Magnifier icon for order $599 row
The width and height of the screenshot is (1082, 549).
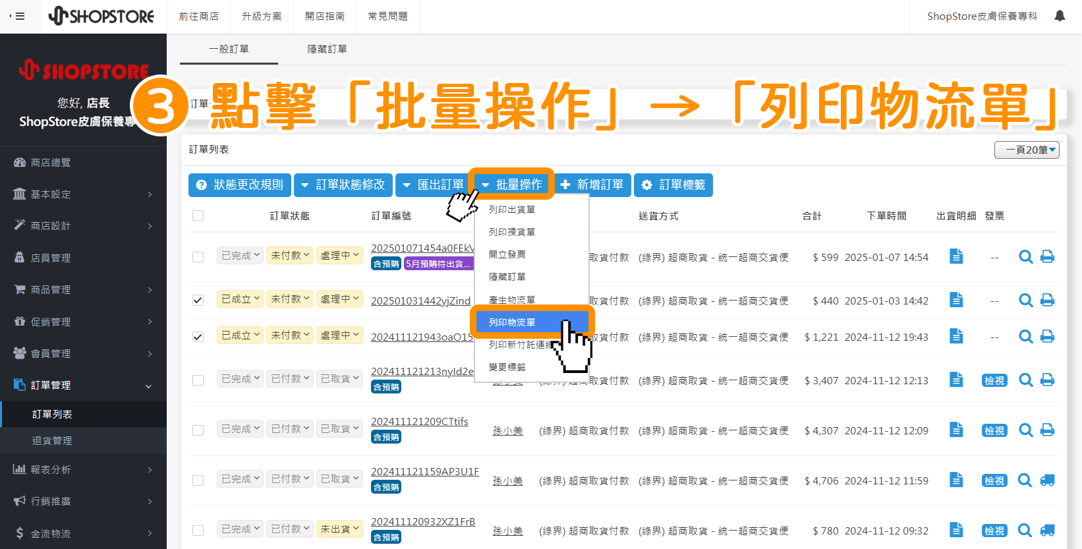[1025, 256]
